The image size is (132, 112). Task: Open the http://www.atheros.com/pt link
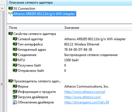coord(85,92)
